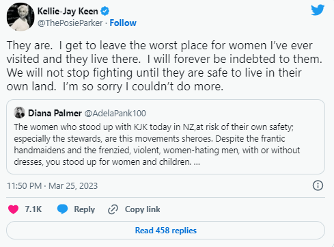Viewport: 334px width, 247px height.
Task: Click the blue verified checkmark badge
Action: (105, 11)
